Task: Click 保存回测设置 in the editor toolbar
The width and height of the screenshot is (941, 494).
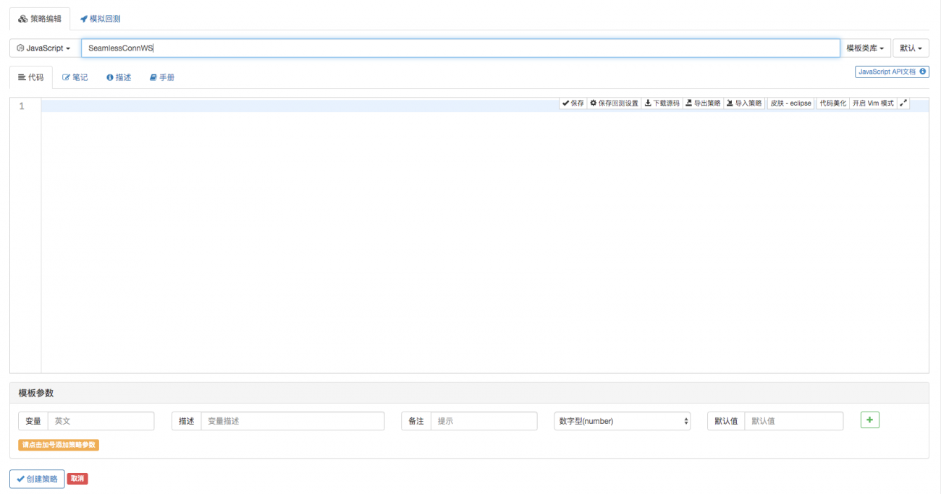Action: point(614,103)
